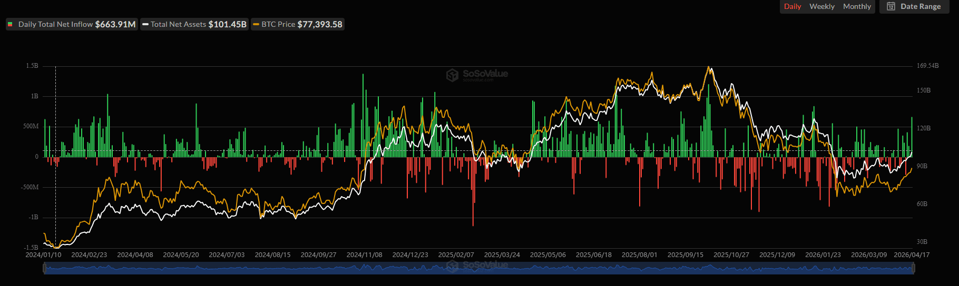Image resolution: width=959 pixels, height=286 pixels.
Task: Click the orange BTC Price legend marker
Action: coord(256,24)
